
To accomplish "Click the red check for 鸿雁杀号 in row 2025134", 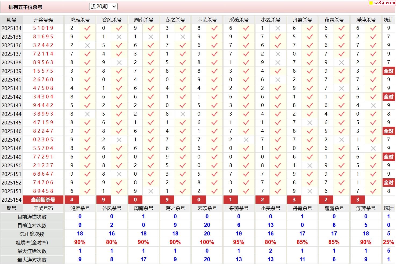I will pyautogui.click(x=87, y=28).
